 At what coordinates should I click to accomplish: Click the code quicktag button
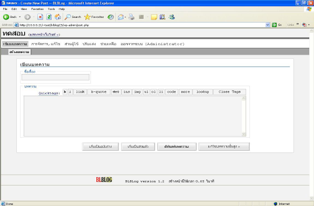point(171,92)
